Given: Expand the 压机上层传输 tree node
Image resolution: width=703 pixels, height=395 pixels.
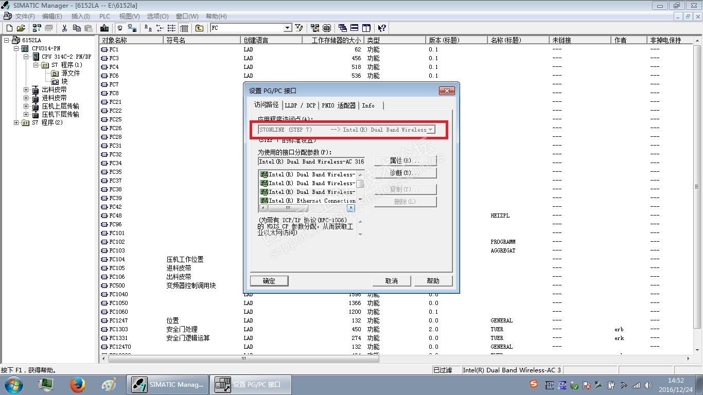Looking at the screenshot, I should (26, 106).
